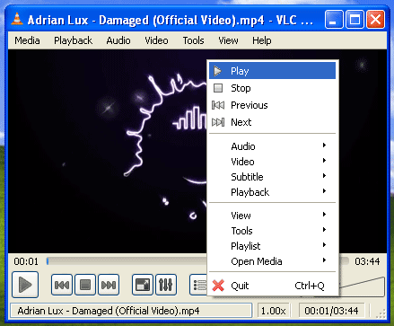
Task: Expand the Tools submenu in the context menu
Action: 272,231
